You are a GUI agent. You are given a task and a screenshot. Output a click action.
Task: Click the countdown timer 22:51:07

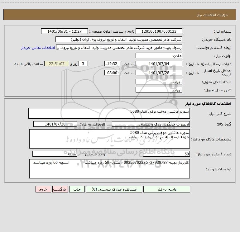[x=57, y=64]
